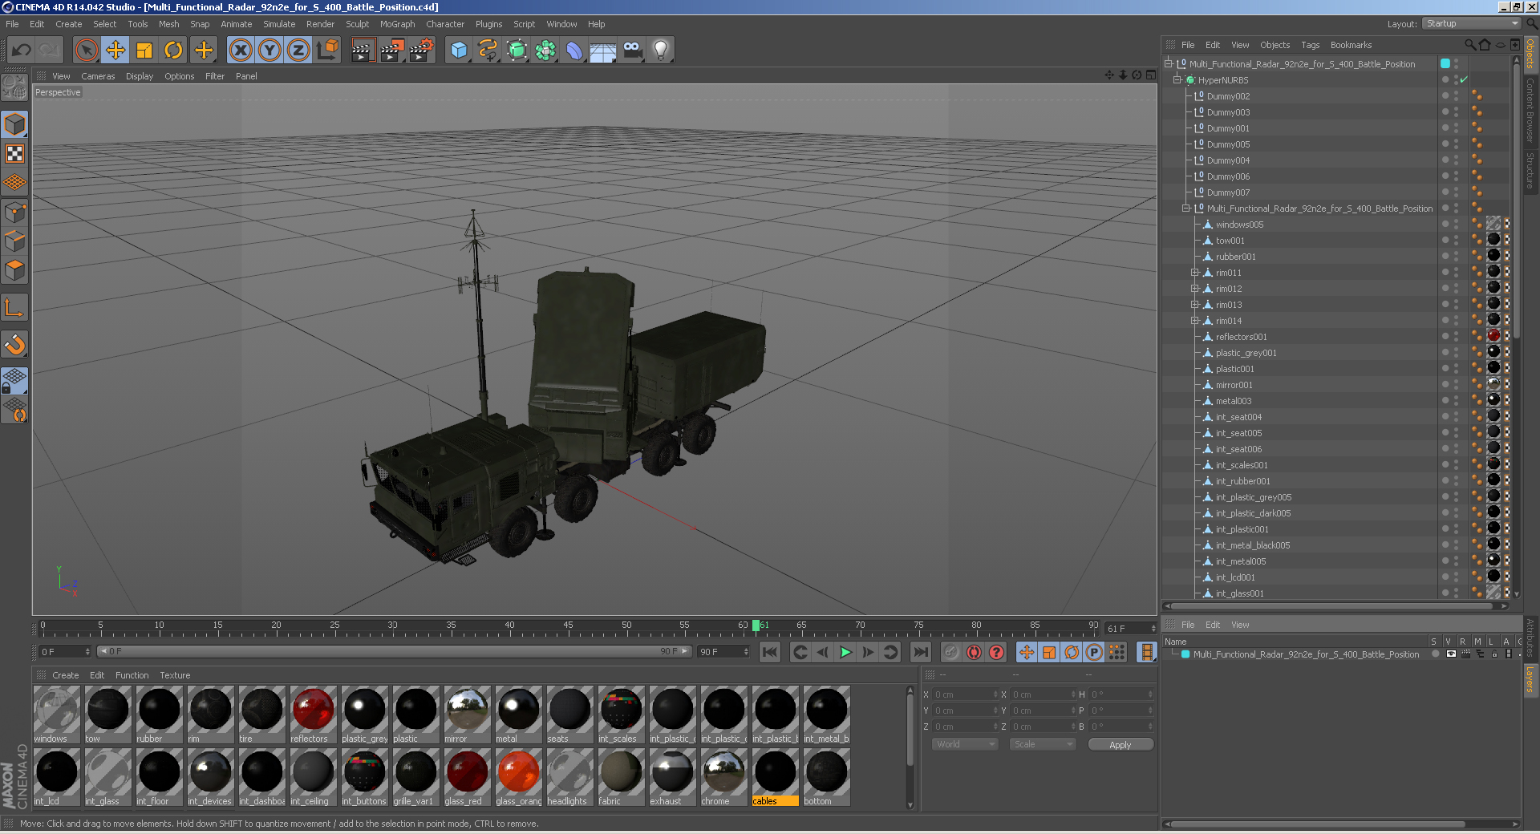This screenshot has height=834, width=1540.
Task: Switch to Model mode in left sidebar
Action: point(14,124)
